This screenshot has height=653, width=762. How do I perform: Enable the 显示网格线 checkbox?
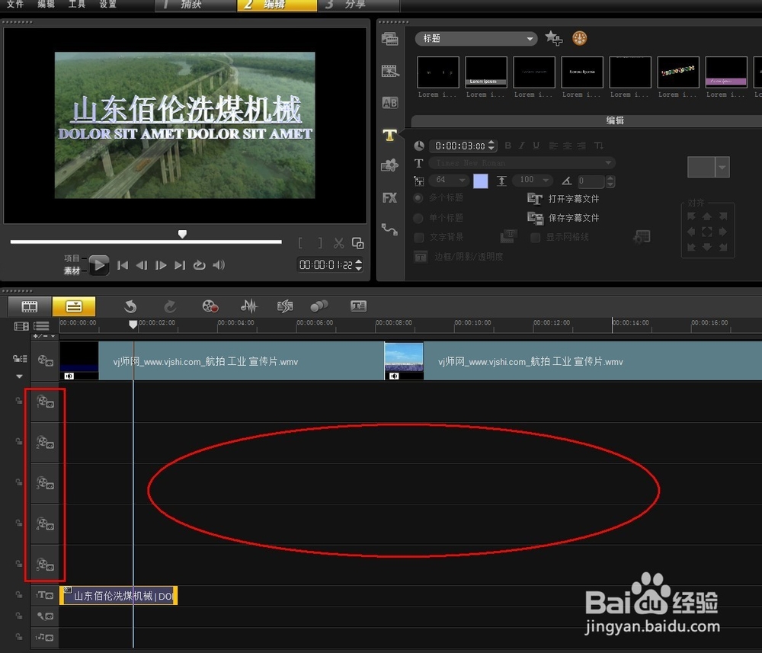pos(535,237)
